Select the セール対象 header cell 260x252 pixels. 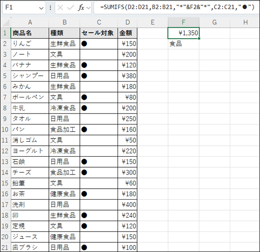point(99,33)
